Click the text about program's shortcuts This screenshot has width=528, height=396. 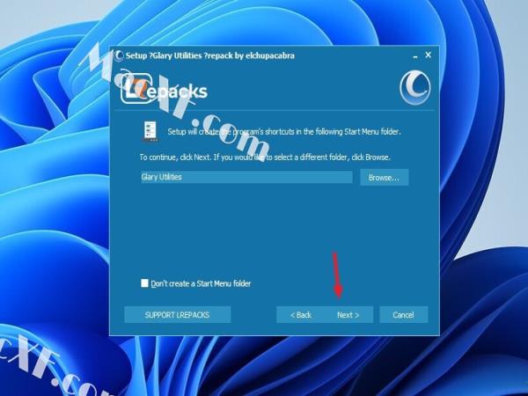pos(284,131)
